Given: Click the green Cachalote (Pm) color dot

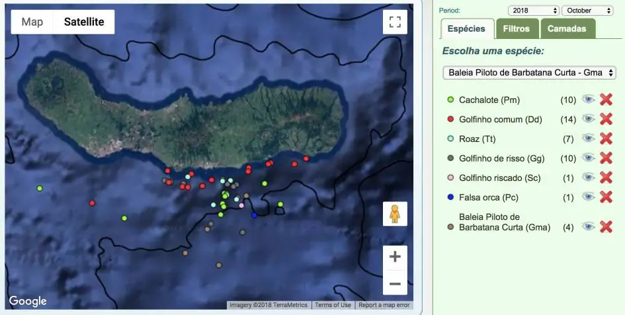Looking at the screenshot, I should [x=450, y=100].
